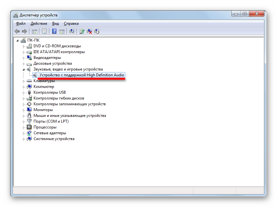Click the Back arrow in toolbar

[x=17, y=32]
